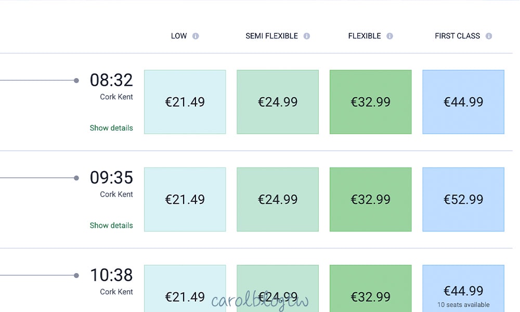The image size is (520, 312).
Task: Choose €32.99 Flexible fare at 08:32
Action: click(x=371, y=102)
